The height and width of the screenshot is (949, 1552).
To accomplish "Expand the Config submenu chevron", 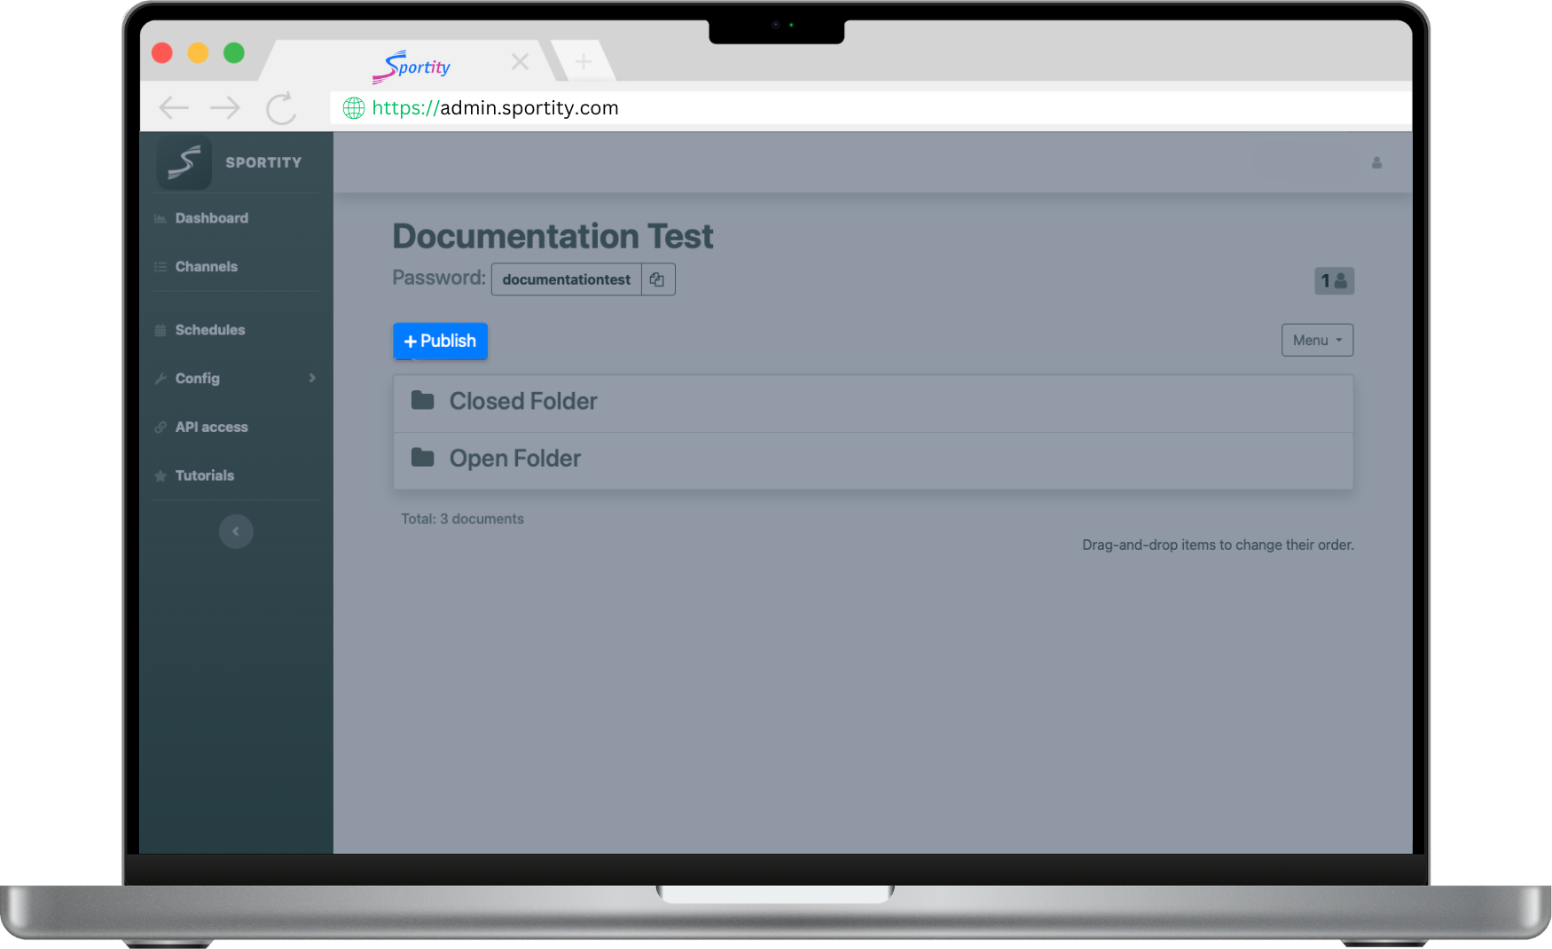I will click(312, 378).
